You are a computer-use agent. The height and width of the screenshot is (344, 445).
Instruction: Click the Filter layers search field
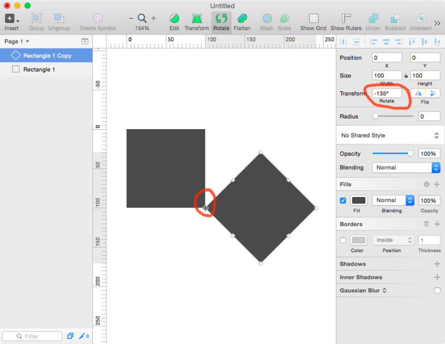pos(32,336)
